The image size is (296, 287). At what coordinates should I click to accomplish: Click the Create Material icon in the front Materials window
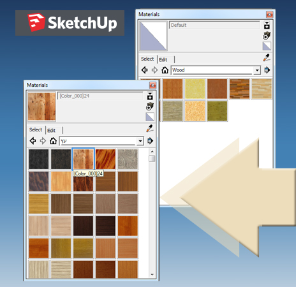pyautogui.click(x=150, y=106)
